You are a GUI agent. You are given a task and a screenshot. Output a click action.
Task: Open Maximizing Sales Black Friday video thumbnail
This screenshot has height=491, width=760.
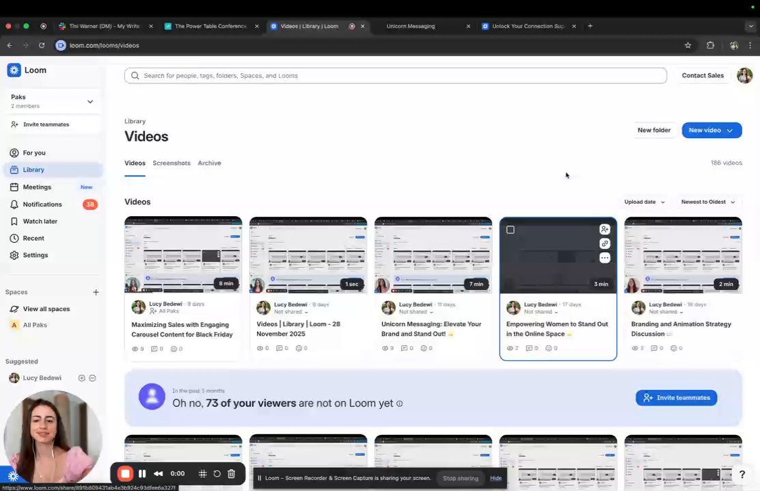coord(183,254)
